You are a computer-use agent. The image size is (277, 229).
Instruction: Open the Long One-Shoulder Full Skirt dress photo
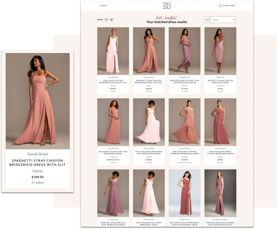113,193
